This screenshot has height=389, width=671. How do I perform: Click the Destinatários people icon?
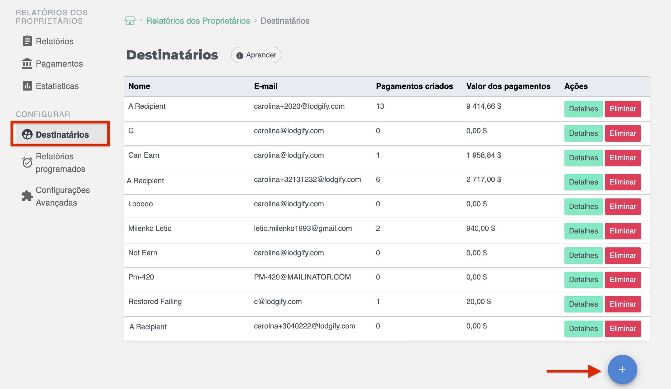point(27,134)
